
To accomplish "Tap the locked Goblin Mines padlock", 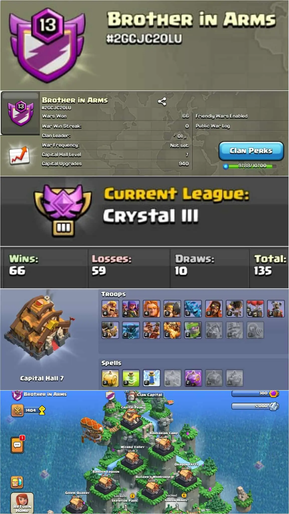I will [184, 495].
